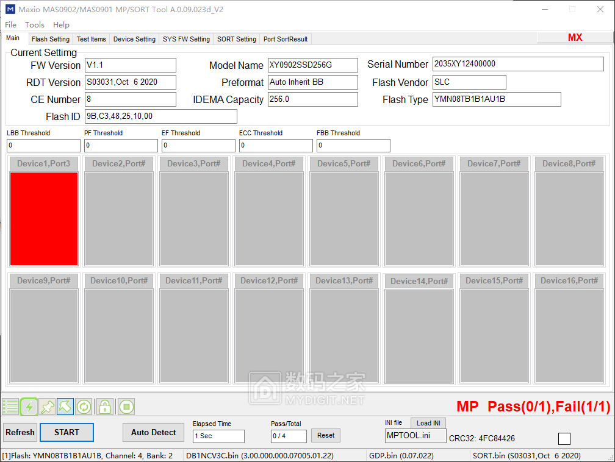Switch to the Test Items tab

click(92, 39)
